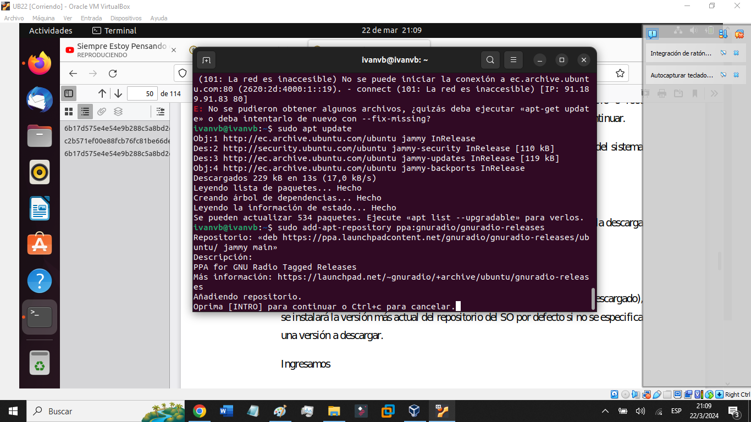
Task: Open Rhythmbox music player in dock
Action: (x=40, y=173)
